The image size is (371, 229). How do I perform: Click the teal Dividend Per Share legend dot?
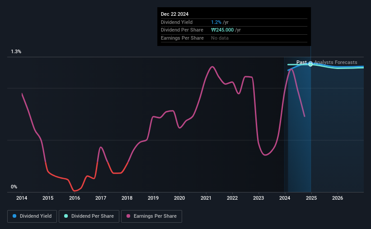66,216
